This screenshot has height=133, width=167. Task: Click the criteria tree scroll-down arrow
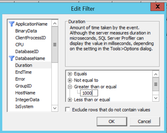(x=156, y=98)
